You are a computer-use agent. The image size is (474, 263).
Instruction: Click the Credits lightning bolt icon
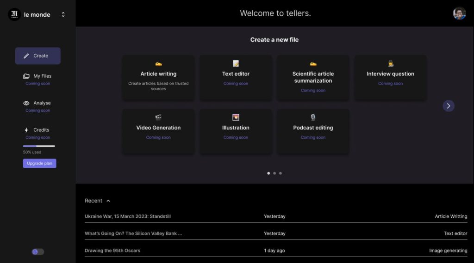click(26, 130)
